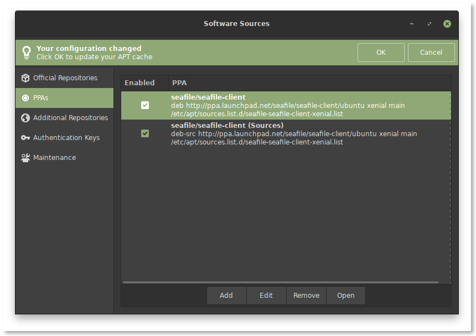Viewport: 476px width, 336px height.
Task: Click the bold 'seafile/seafile-client' title in first row
Action: tap(208, 97)
